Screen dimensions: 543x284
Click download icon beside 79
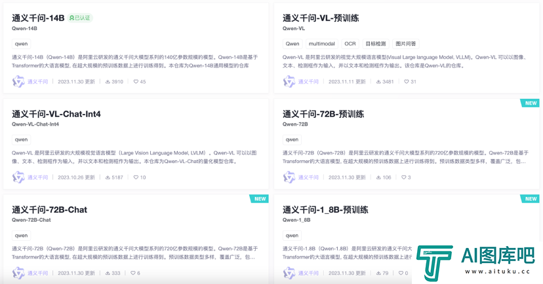tap(378, 274)
